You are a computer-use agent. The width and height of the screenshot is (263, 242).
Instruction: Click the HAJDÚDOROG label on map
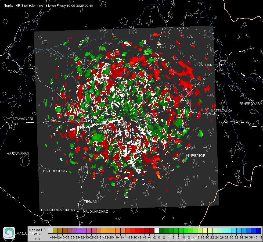[x=55, y=171]
